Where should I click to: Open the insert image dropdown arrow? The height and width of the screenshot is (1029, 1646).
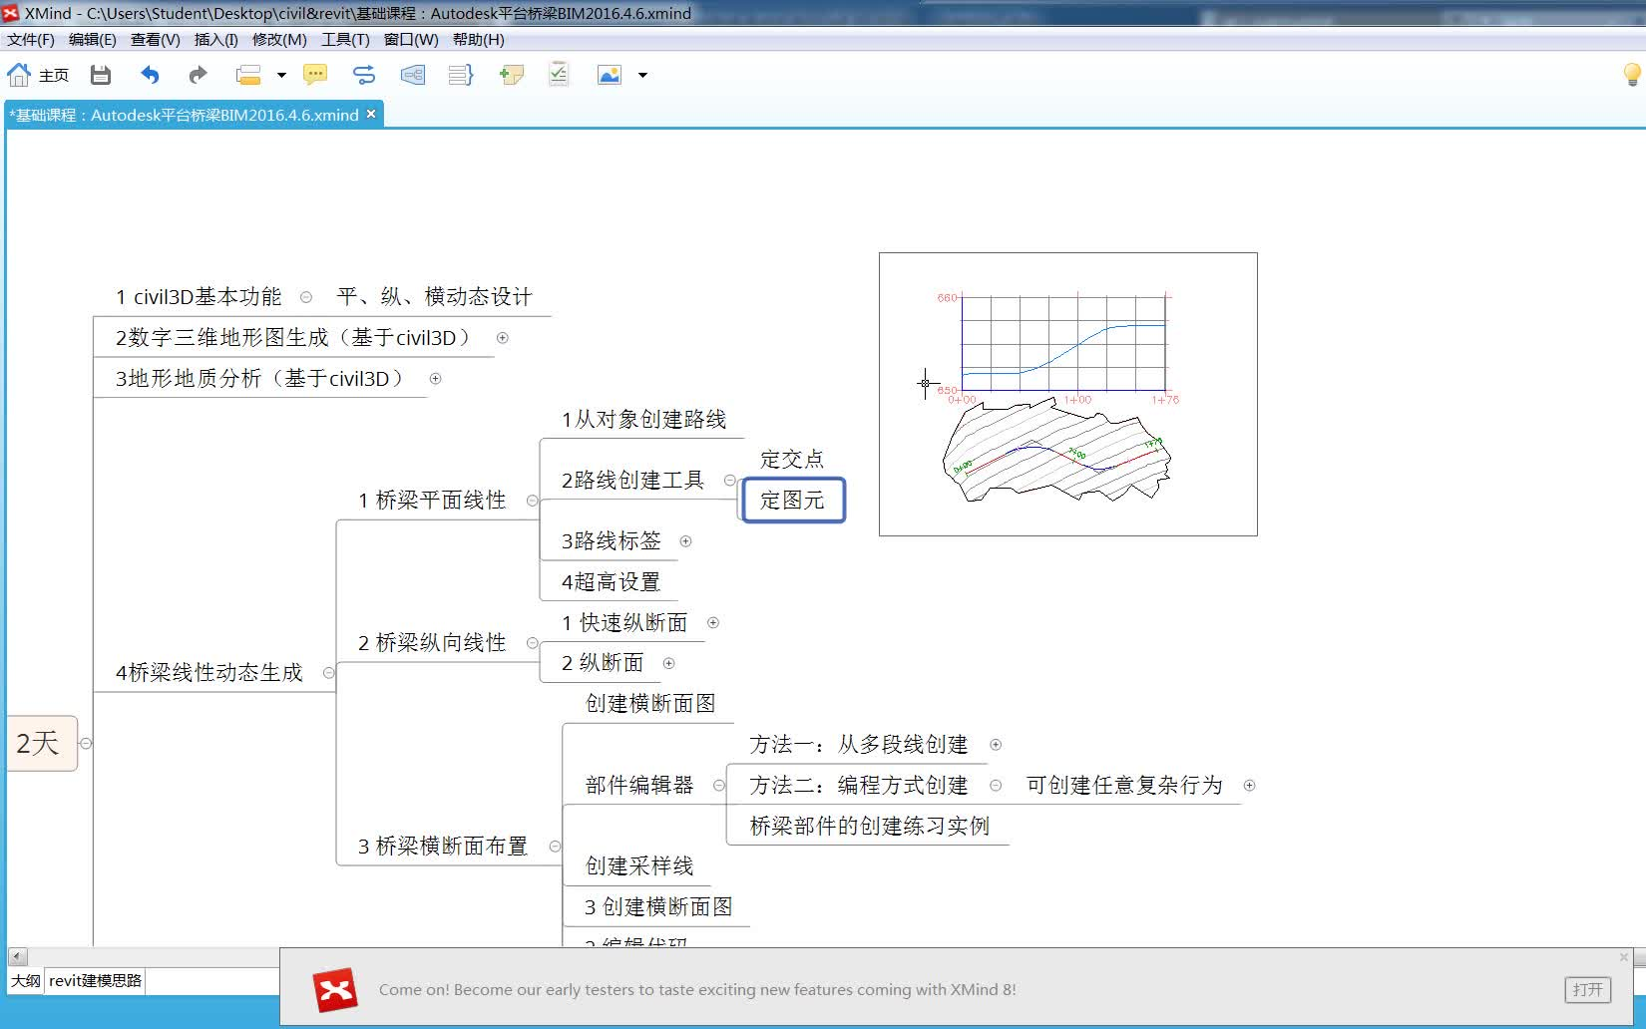642,75
